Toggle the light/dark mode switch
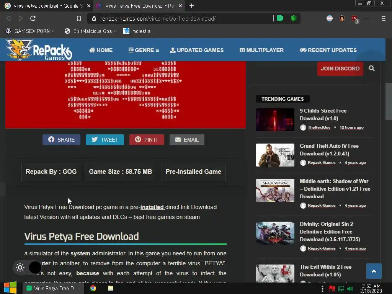The width and height of the screenshot is (392, 294). 28,268
